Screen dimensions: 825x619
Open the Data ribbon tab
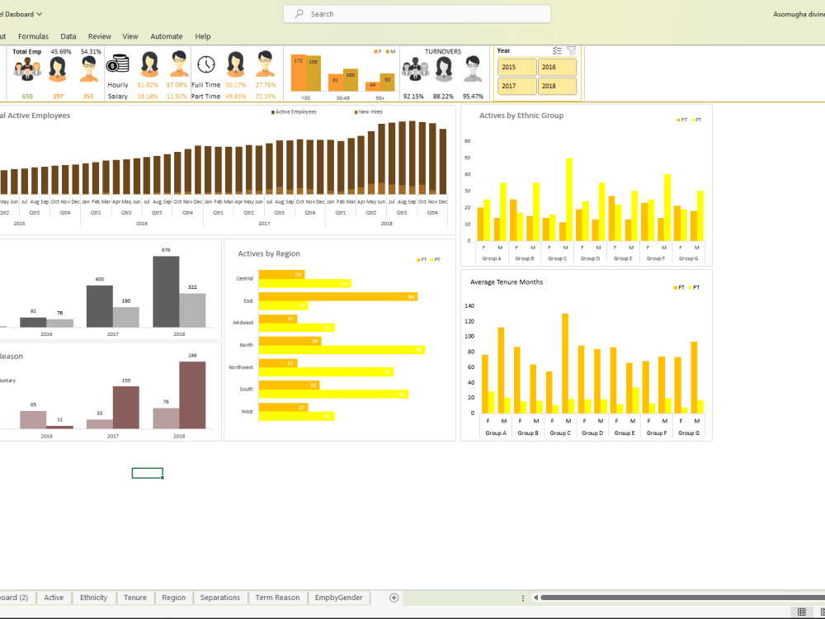(x=68, y=36)
